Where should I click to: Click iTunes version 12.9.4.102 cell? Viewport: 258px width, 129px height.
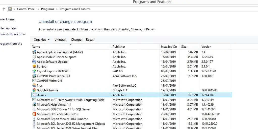point(208,95)
